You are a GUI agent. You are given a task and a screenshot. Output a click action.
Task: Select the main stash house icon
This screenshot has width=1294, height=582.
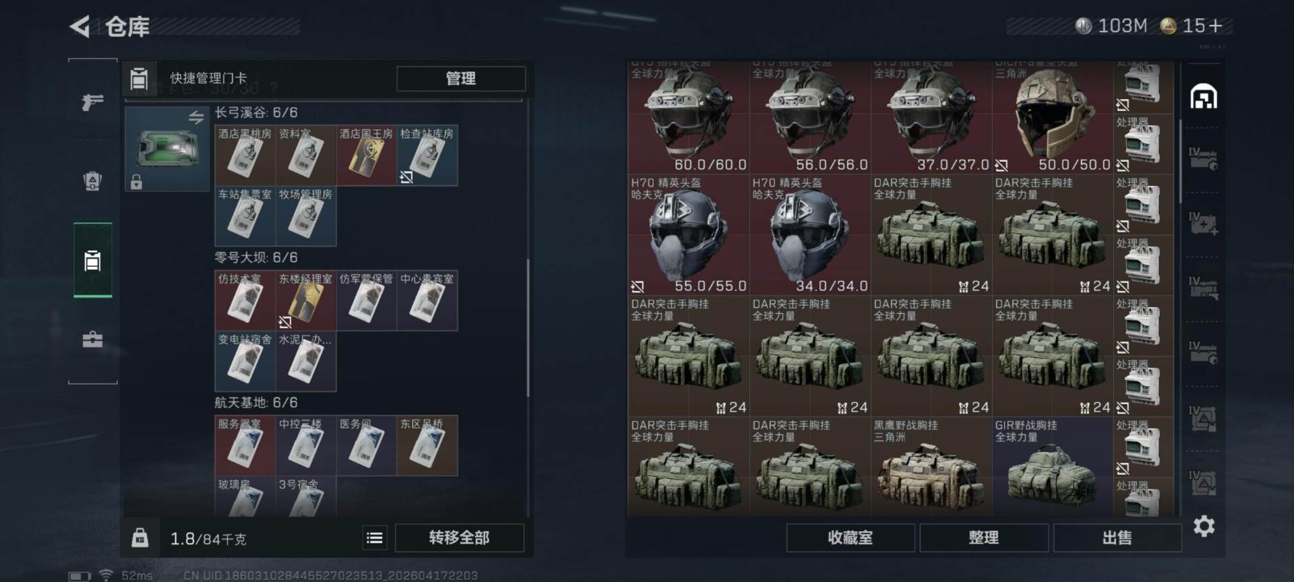coord(1204,97)
